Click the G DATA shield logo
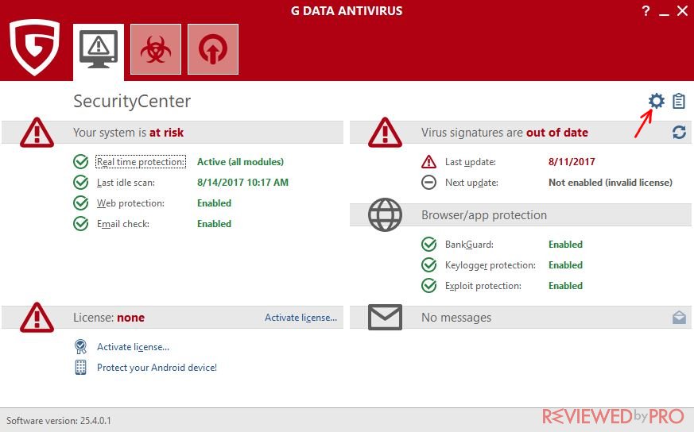 coord(34,46)
